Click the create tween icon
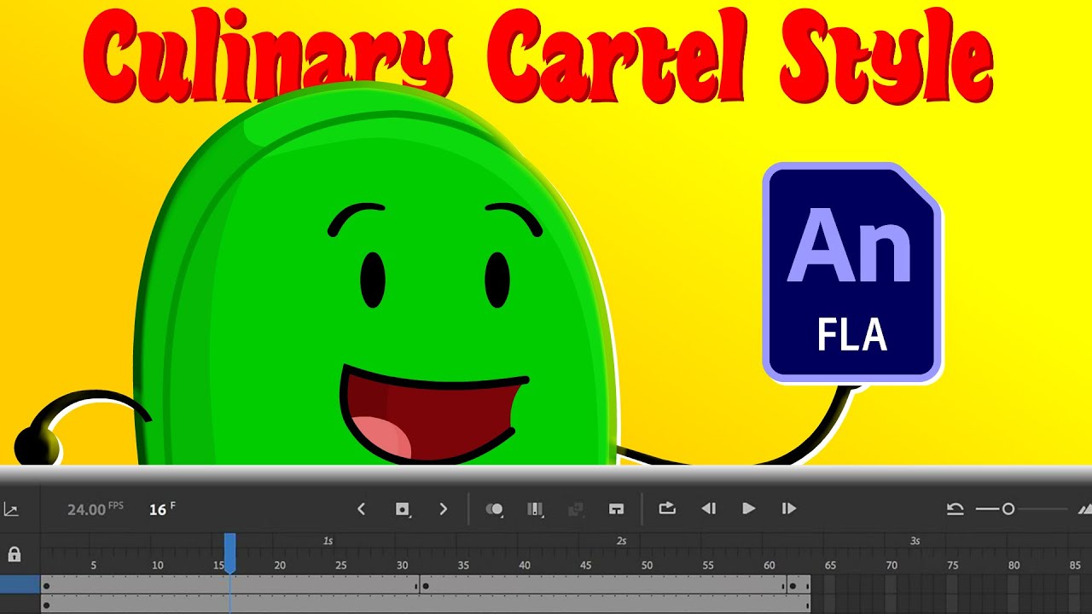The height and width of the screenshot is (614, 1092). tap(576, 509)
